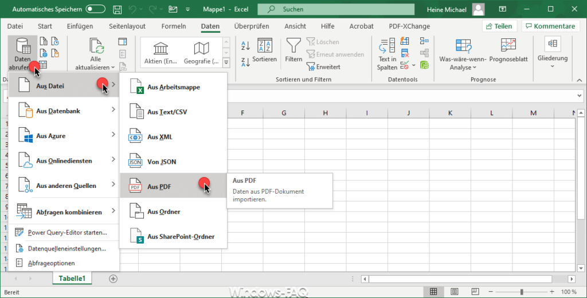This screenshot has width=587, height=298.
Task: Open the Seitenlayout ribbon tab
Action: pyautogui.click(x=127, y=26)
